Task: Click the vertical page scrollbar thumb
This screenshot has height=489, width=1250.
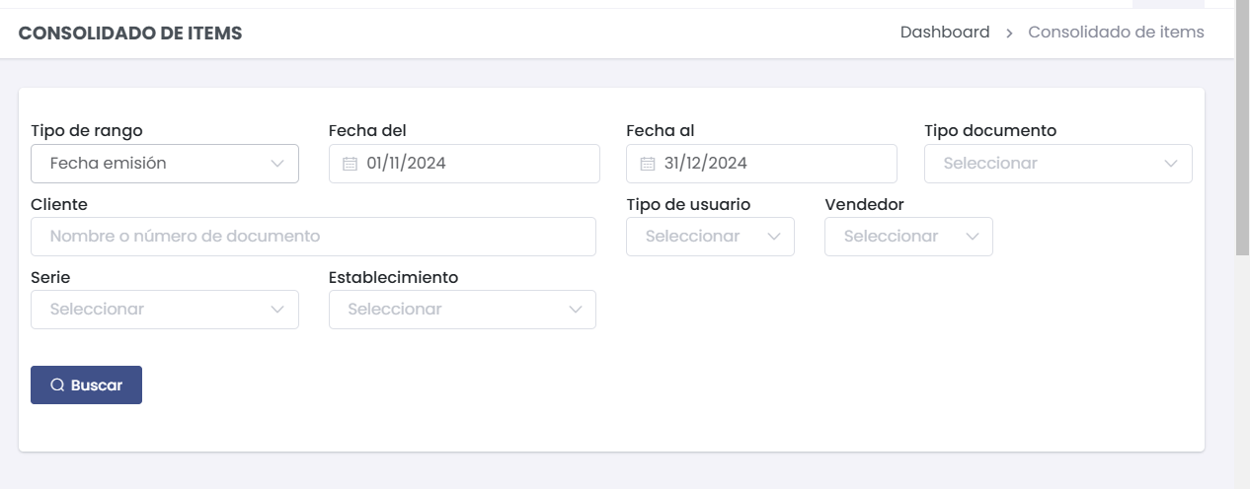Action: [x=1242, y=128]
